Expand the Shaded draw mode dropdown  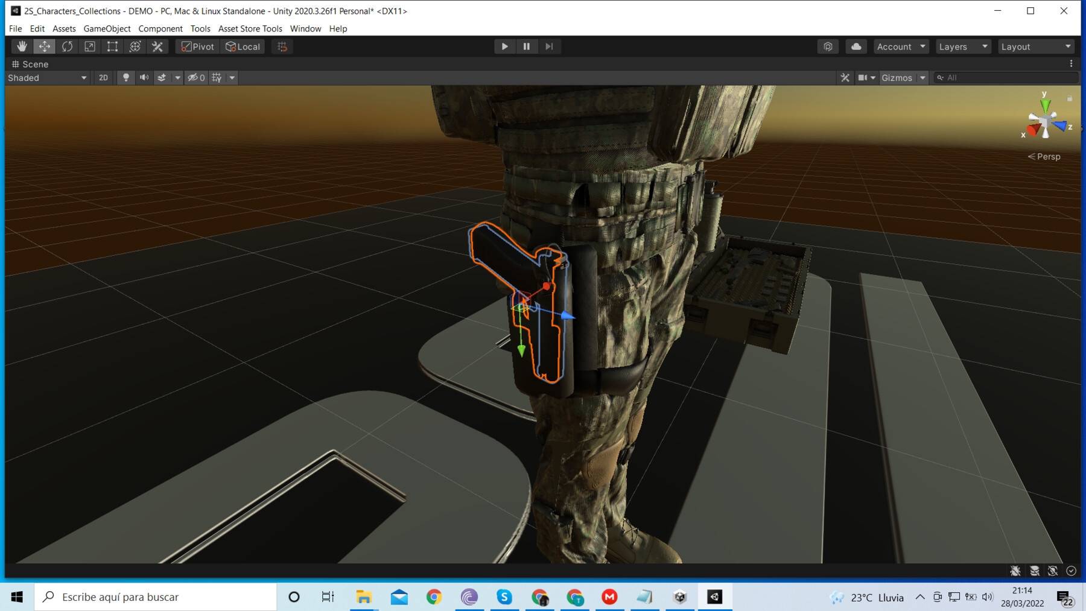click(47, 78)
